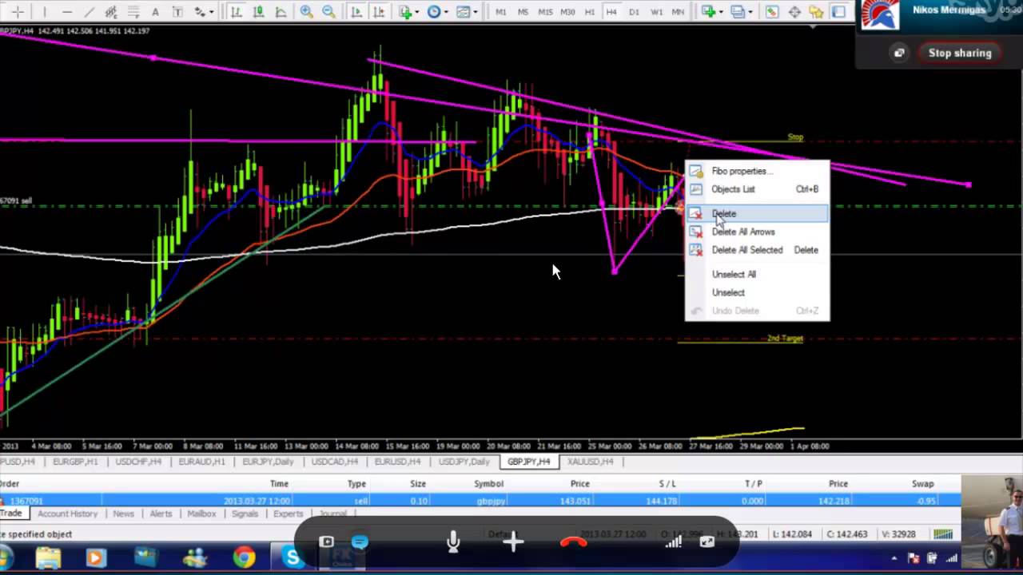Viewport: 1023px width, 575px height.
Task: Switch to USDCHF,H4 chart tab
Action: point(138,462)
